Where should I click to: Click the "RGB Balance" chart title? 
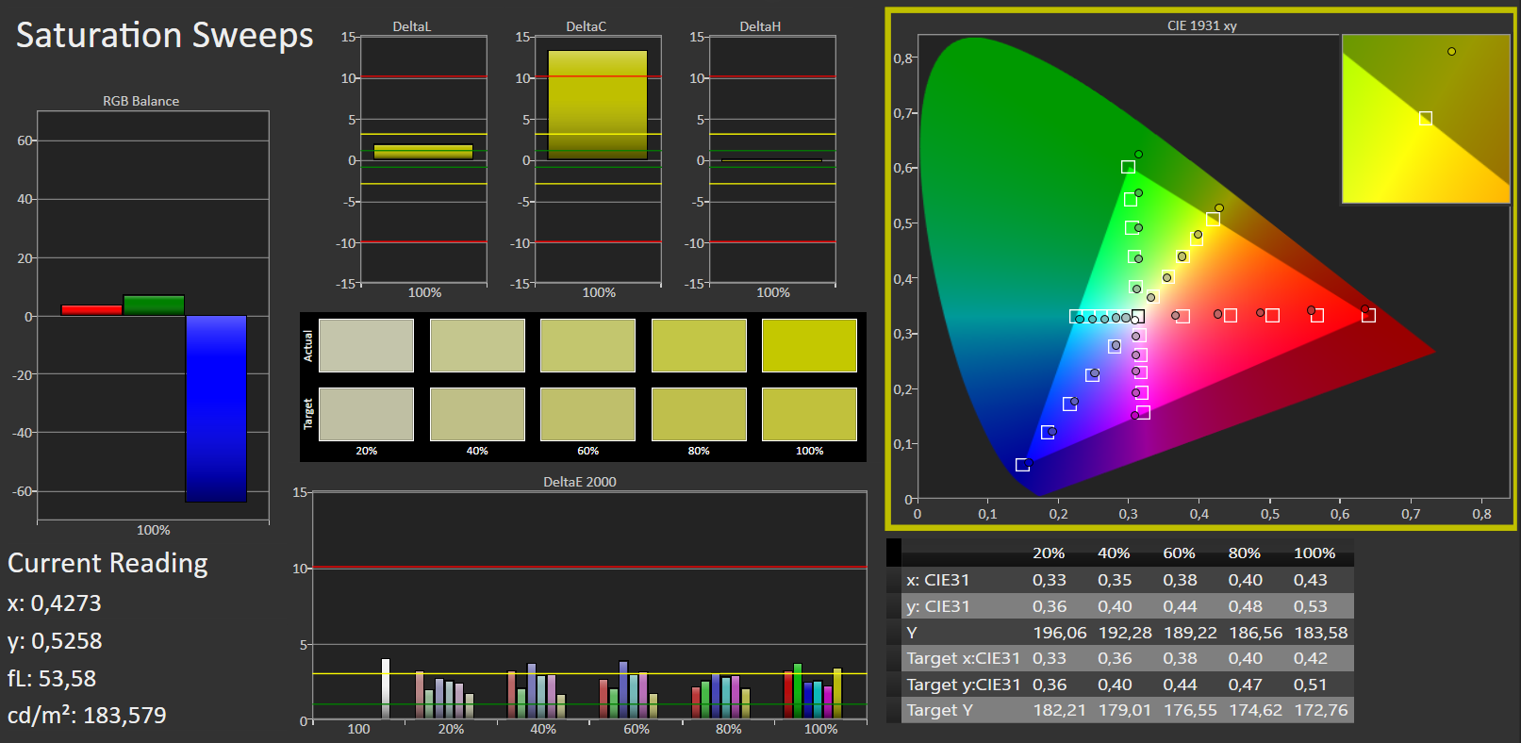(141, 101)
